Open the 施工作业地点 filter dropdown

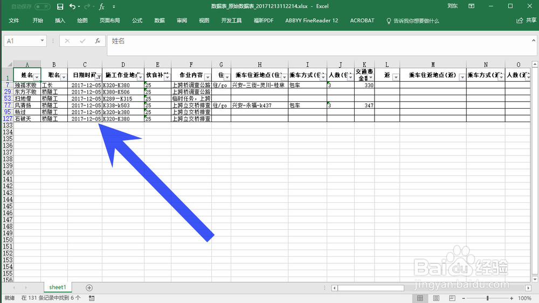click(140, 77)
